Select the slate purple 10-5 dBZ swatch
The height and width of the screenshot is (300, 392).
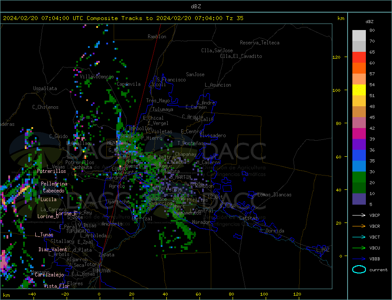(359, 199)
